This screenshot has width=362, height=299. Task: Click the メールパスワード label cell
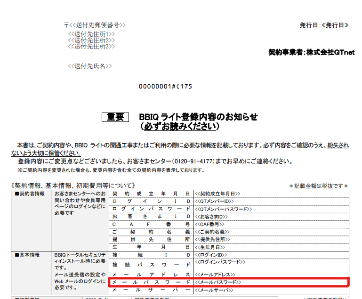point(151,282)
